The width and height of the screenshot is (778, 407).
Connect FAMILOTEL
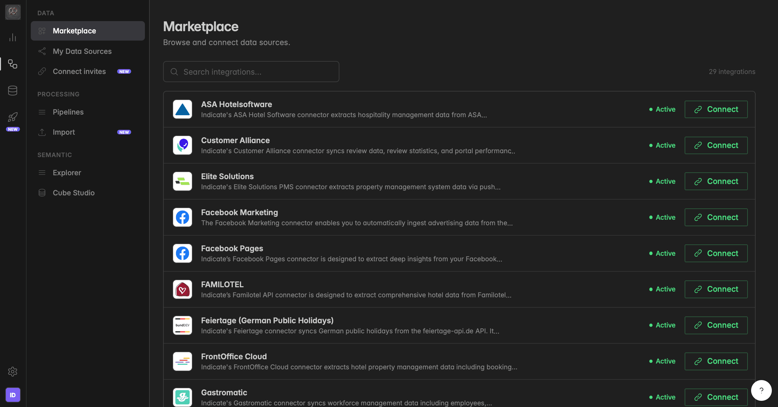(716, 289)
